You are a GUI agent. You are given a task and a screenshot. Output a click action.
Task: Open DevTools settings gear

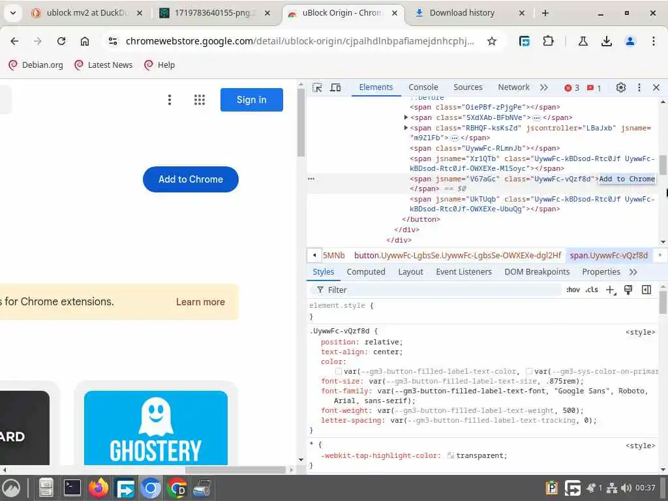[621, 87]
